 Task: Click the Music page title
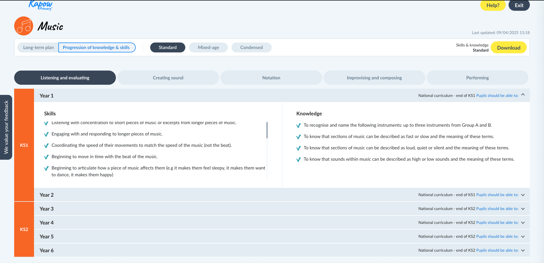(50, 26)
